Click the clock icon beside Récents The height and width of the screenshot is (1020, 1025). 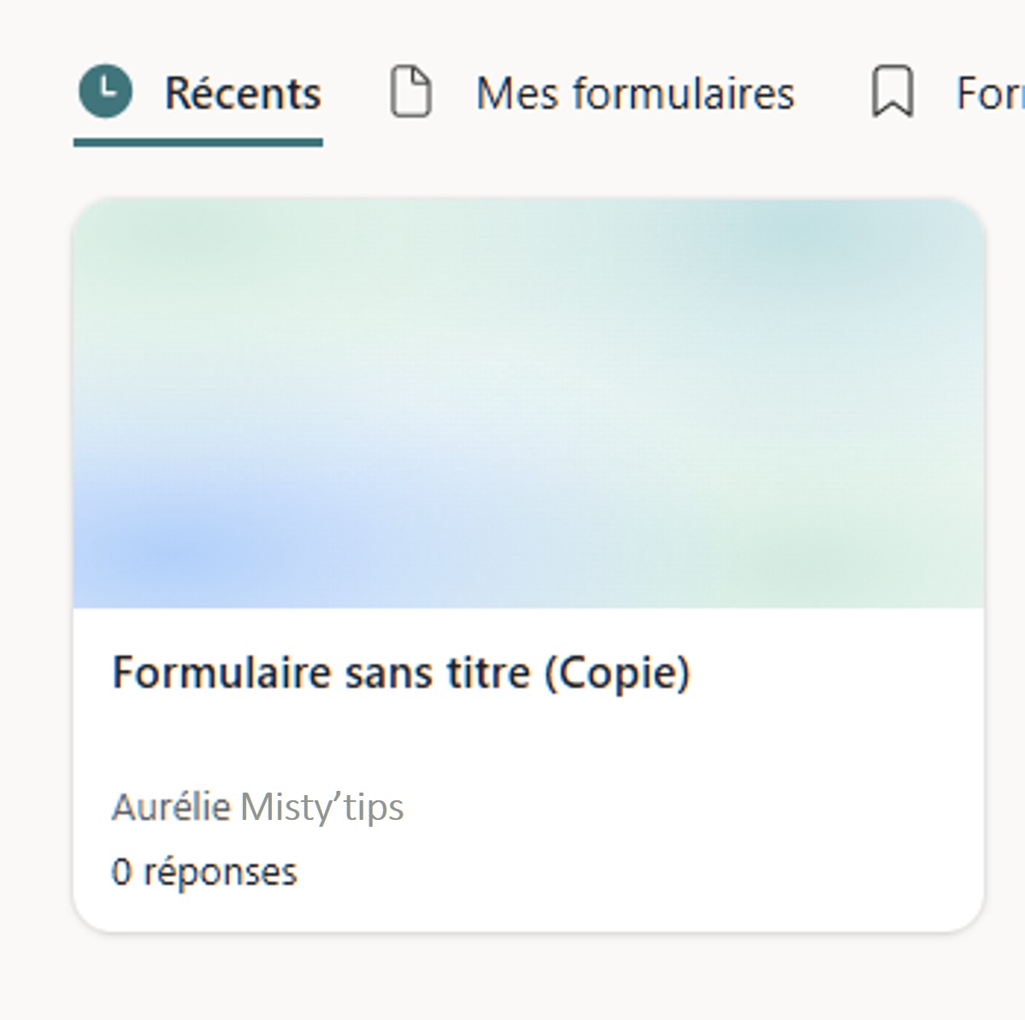(x=105, y=91)
